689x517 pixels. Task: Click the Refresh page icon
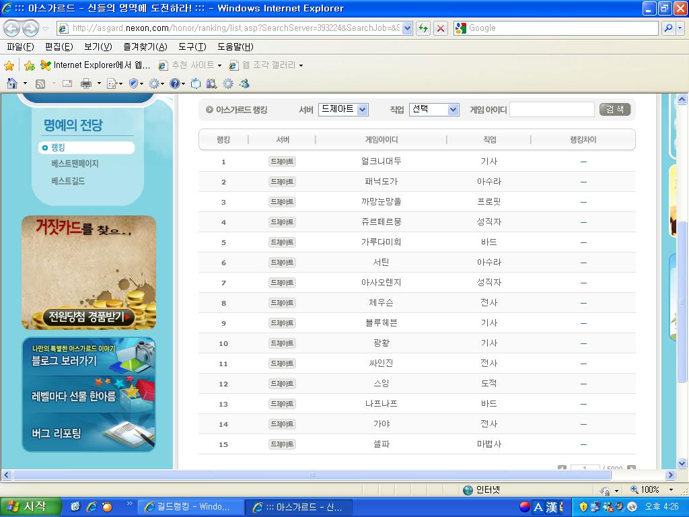(x=423, y=28)
